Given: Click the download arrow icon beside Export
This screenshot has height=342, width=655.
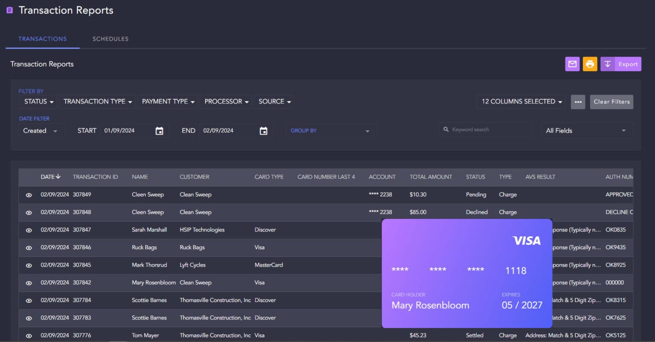Looking at the screenshot, I should [x=608, y=64].
